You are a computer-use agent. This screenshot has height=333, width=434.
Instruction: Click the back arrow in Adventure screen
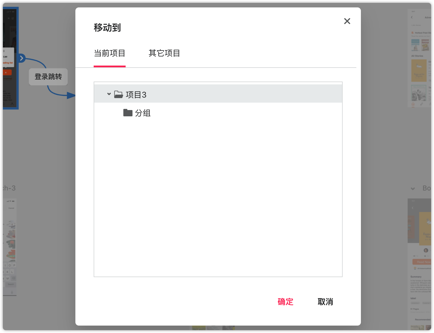[412, 17]
